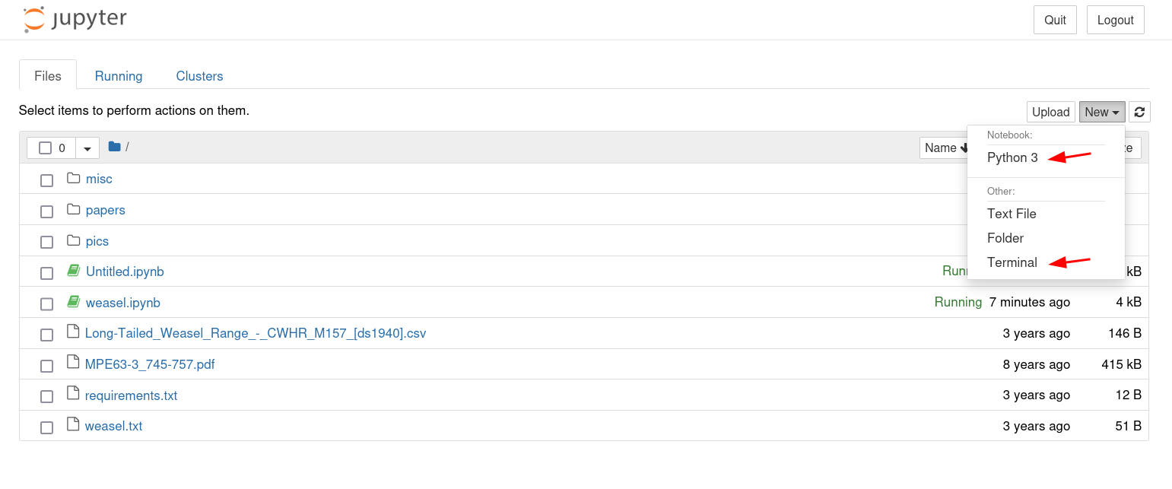Image resolution: width=1172 pixels, height=489 pixels.
Task: Click the pics folder icon
Action: 73,241
